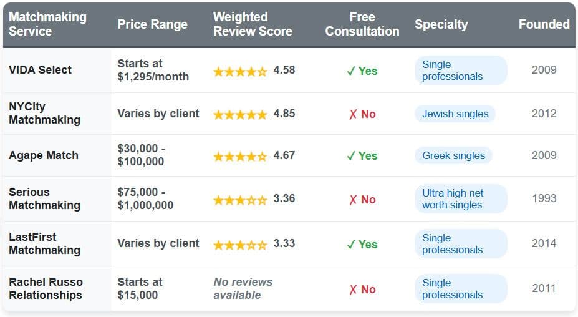
Task: Click the red X for NYCity Matchmaking
Action: (x=353, y=114)
